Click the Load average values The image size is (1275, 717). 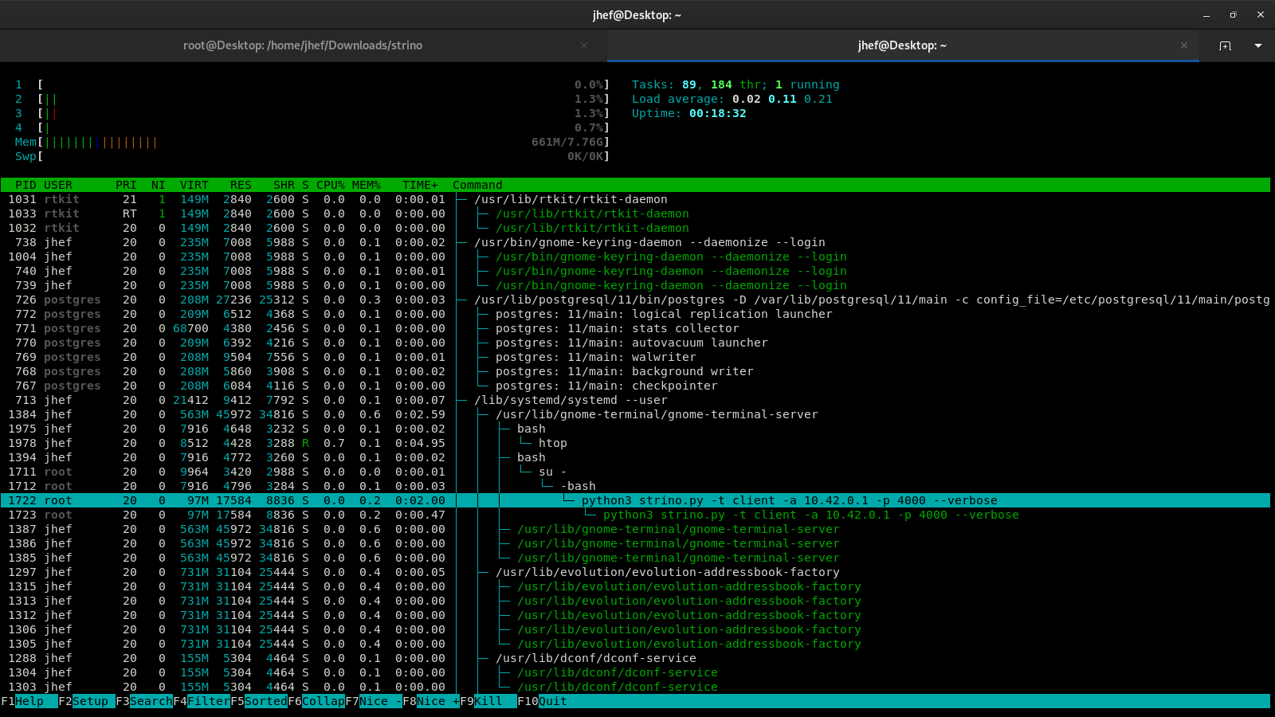[782, 99]
